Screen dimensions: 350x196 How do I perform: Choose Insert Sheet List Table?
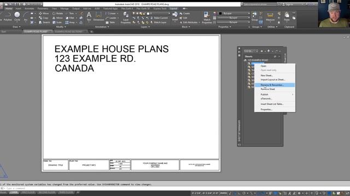coord(275,104)
